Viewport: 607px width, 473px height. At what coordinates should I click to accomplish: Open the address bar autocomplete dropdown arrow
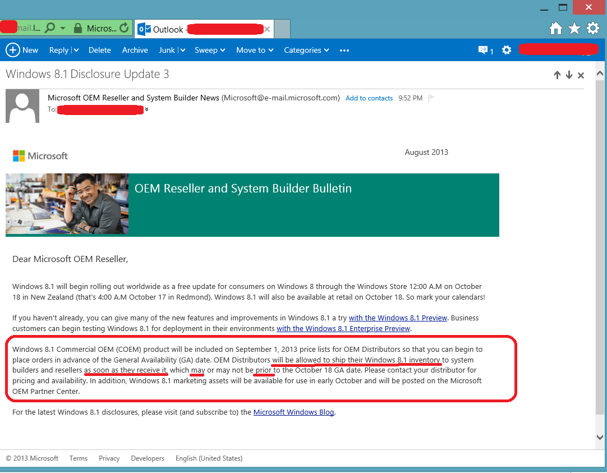click(63, 28)
